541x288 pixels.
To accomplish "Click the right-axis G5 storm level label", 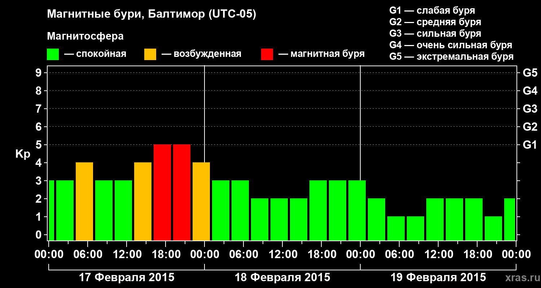I will tap(530, 73).
